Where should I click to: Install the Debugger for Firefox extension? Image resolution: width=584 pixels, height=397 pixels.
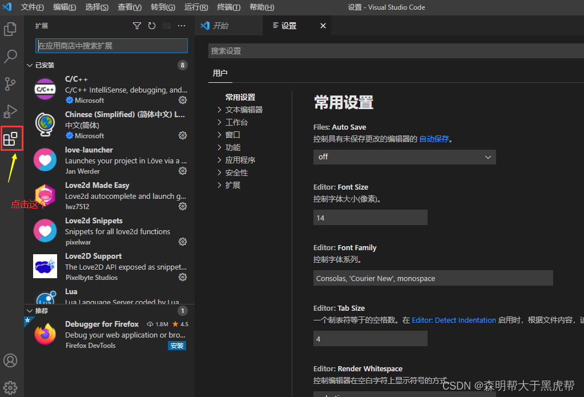pos(177,346)
